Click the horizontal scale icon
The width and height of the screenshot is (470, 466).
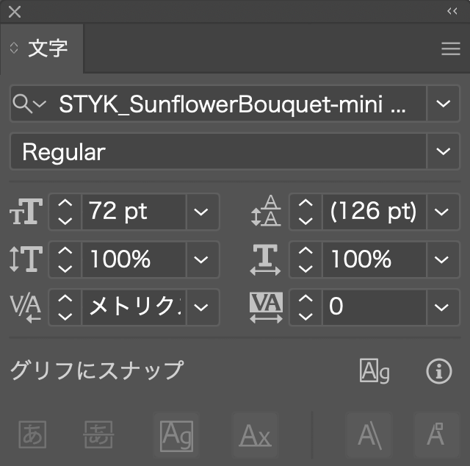click(265, 259)
